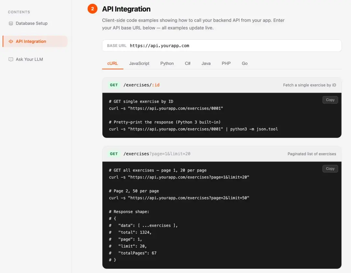Image resolution: width=351 pixels, height=273 pixels.
Task: Click the chat icon beside Ask Your LLM
Action: click(11, 59)
